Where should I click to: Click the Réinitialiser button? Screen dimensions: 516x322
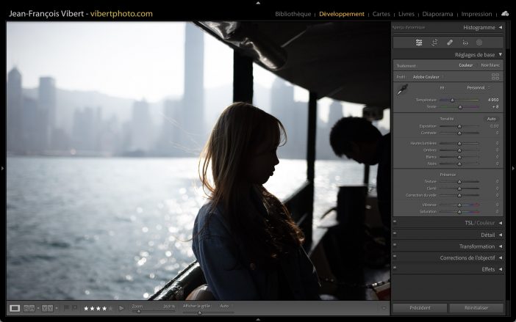click(476, 308)
